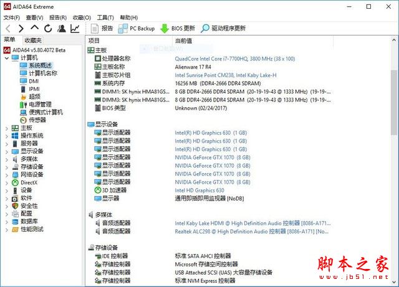
Task: Open the line graph icon in toolbar
Action: click(75, 28)
